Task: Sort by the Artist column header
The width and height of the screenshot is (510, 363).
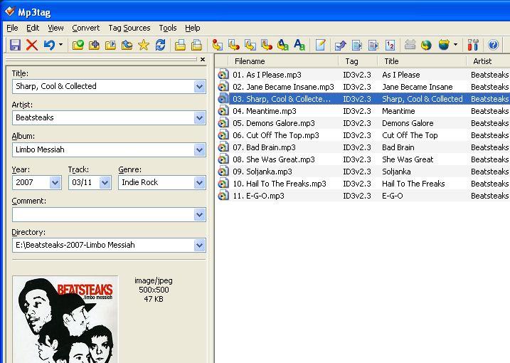Action: [x=488, y=61]
